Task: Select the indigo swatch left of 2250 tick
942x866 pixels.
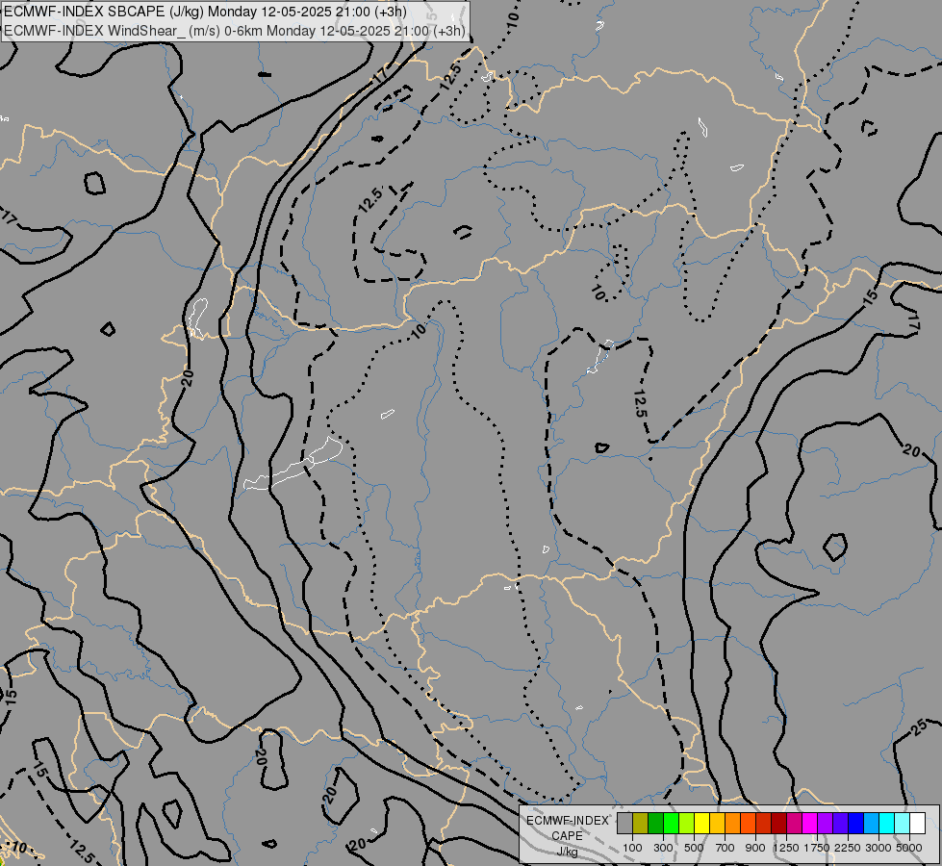Action: coord(840,823)
